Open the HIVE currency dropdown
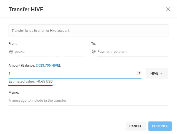 [x=157, y=73]
